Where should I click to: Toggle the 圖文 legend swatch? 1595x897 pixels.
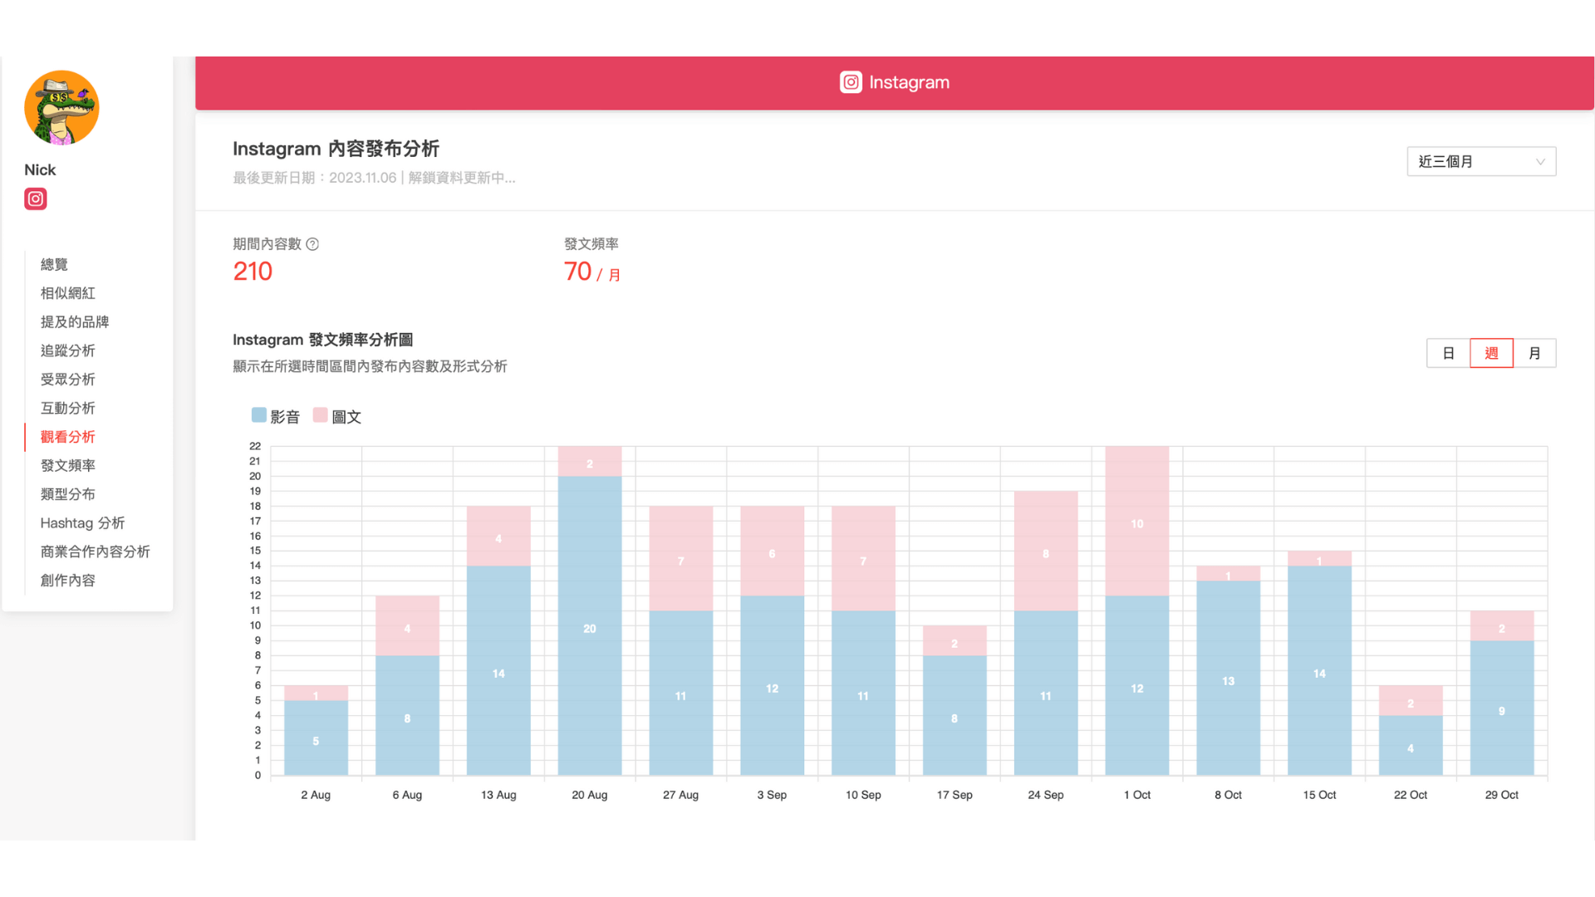click(321, 415)
